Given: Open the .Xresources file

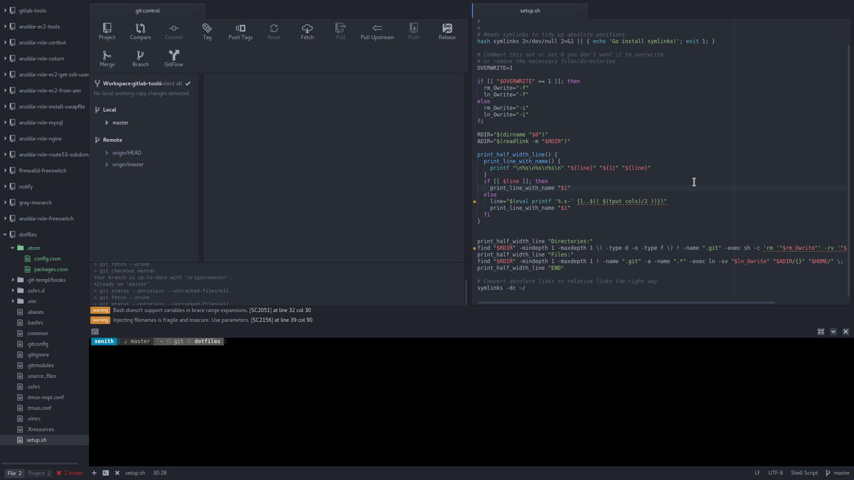Looking at the screenshot, I should [x=40, y=429].
